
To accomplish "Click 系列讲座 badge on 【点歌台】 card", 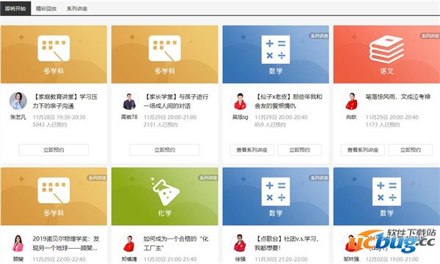I will tap(319, 178).
